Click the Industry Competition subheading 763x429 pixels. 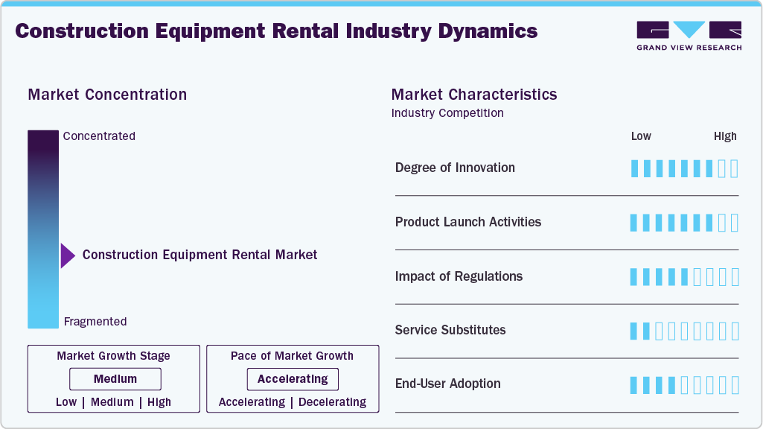tap(447, 113)
